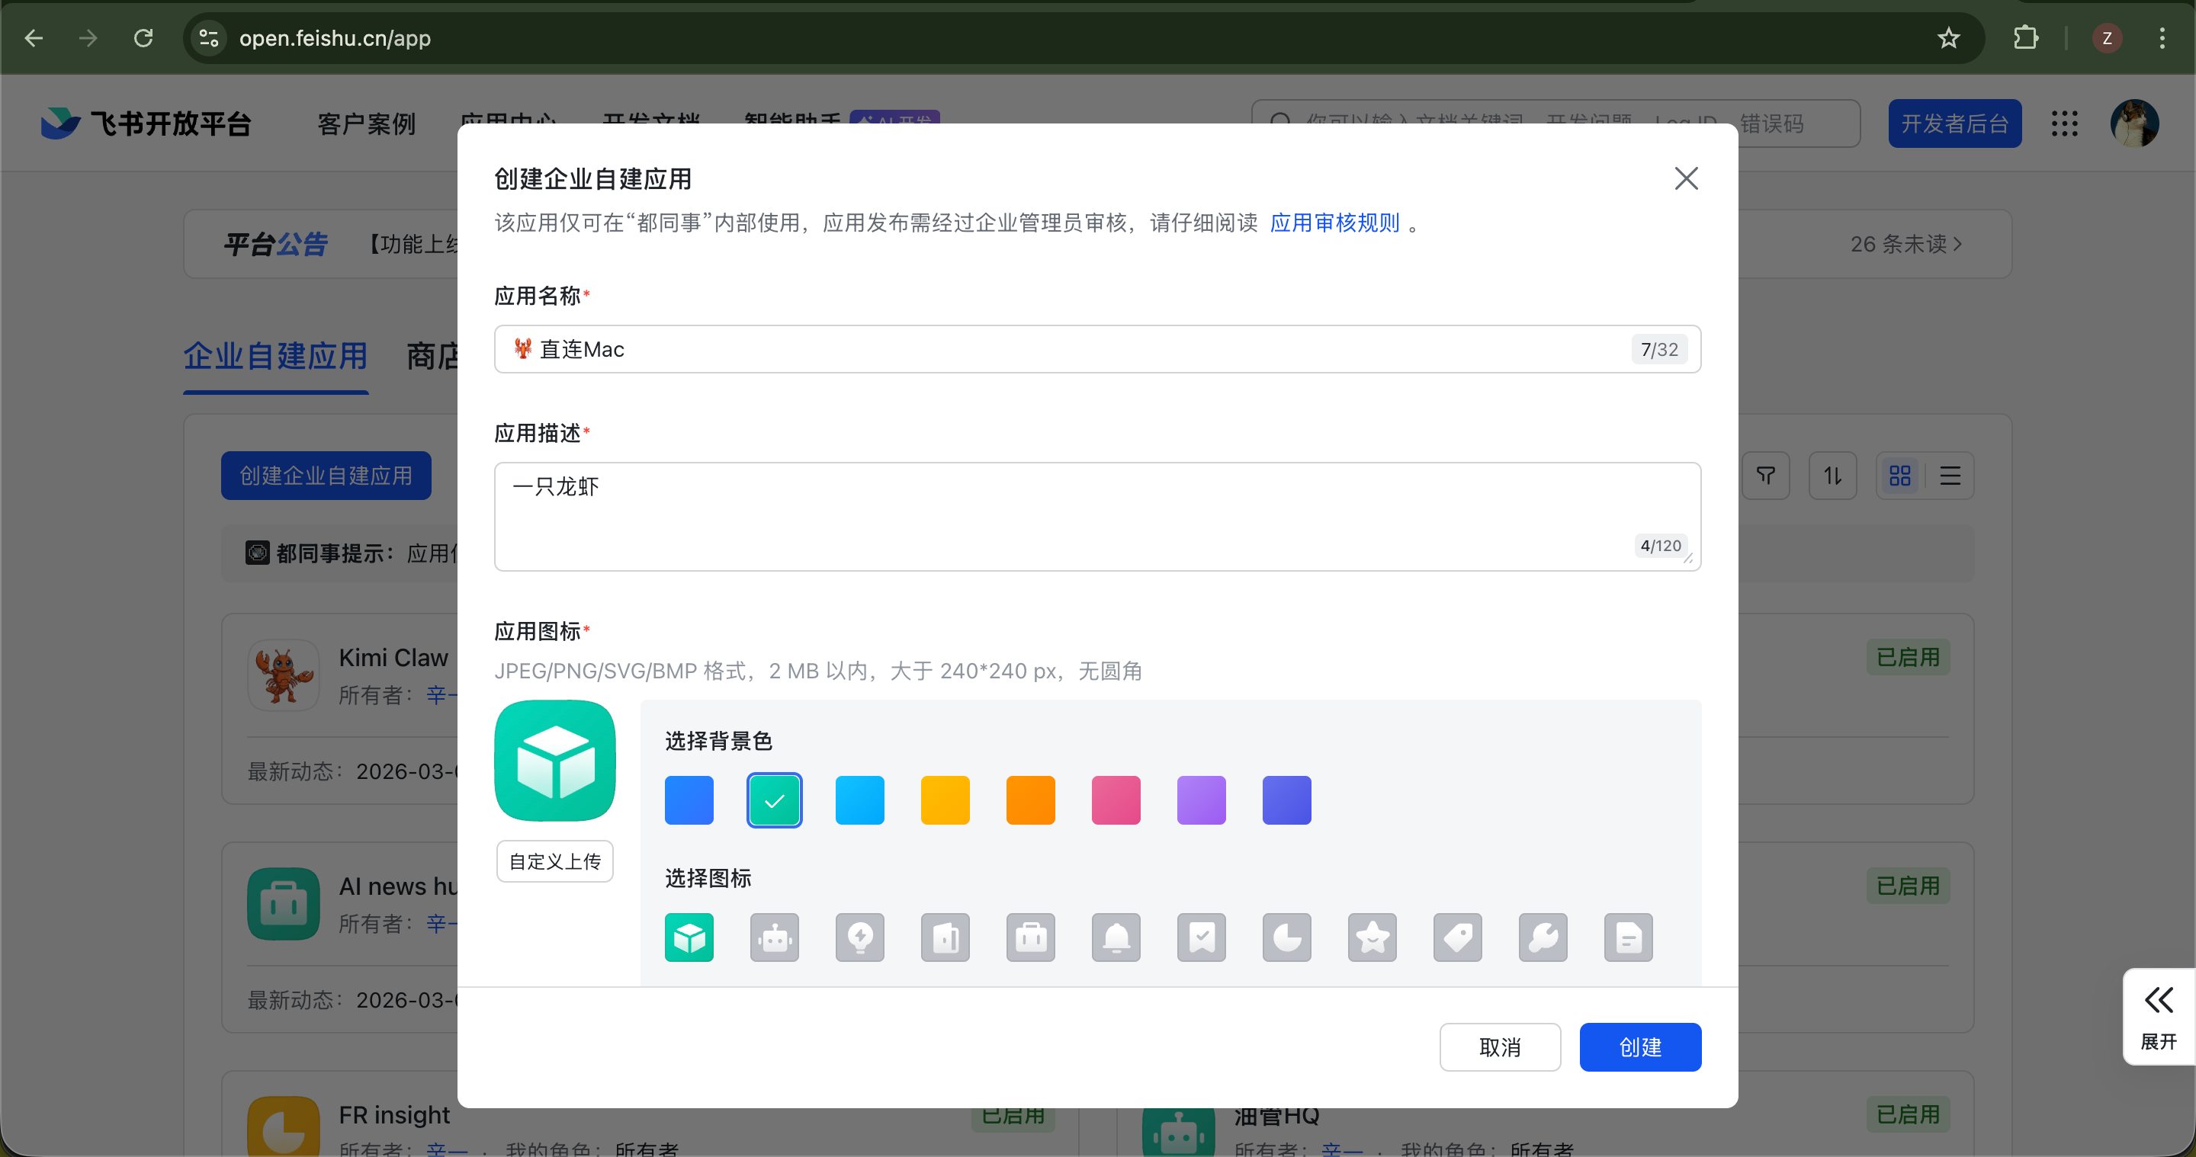This screenshot has width=2196, height=1157.
Task: Click 创建企业自建应用 button behind dialog
Action: coord(326,476)
